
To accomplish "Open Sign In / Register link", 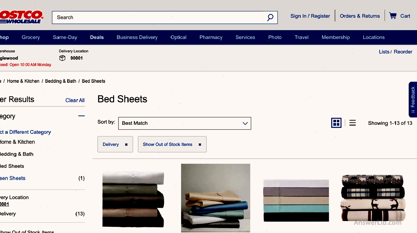I will tap(310, 16).
